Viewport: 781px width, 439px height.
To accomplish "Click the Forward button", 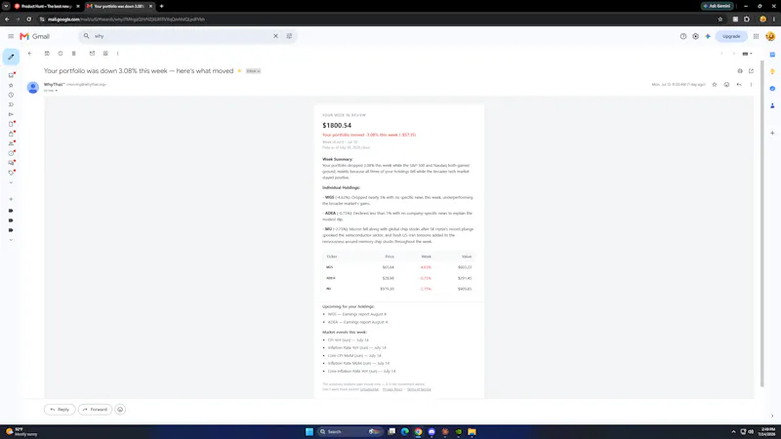I will pyautogui.click(x=95, y=410).
